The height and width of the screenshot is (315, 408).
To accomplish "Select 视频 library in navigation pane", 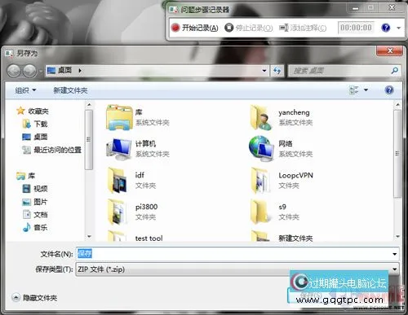I will (x=41, y=189).
